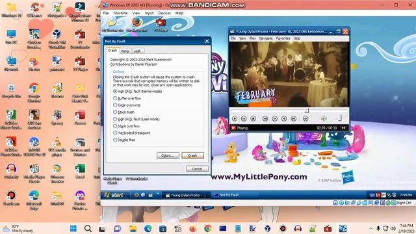Select High IRQL fault (Kernel-mode) option

tap(137, 91)
